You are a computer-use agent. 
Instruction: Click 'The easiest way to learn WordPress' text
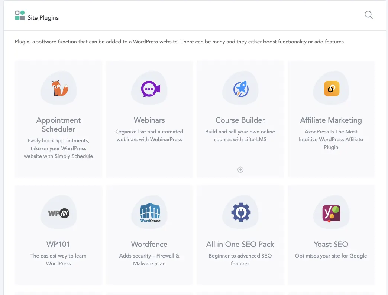tap(58, 260)
